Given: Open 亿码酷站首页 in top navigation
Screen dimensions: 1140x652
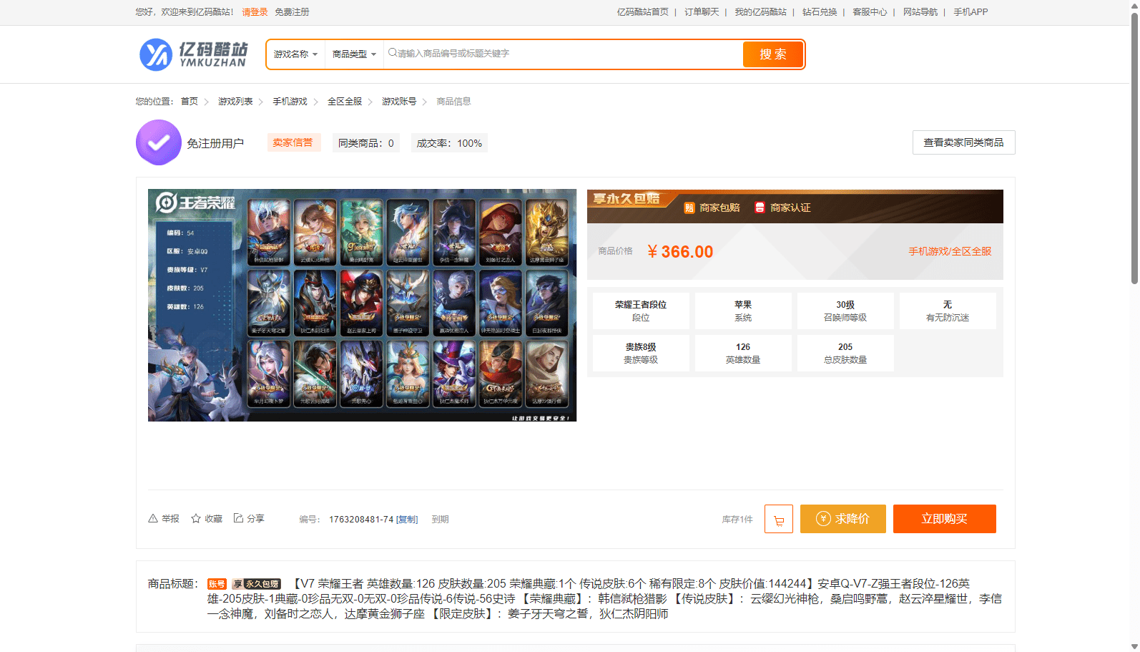Looking at the screenshot, I should [643, 12].
